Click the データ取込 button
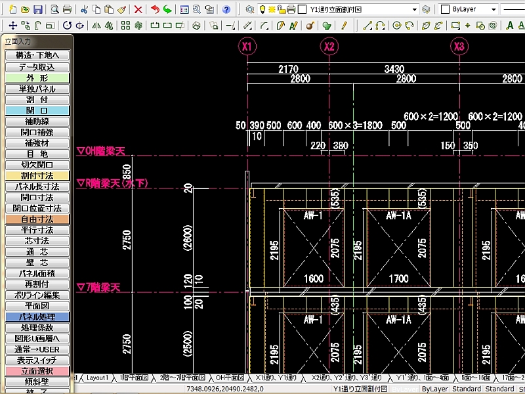 point(37,67)
